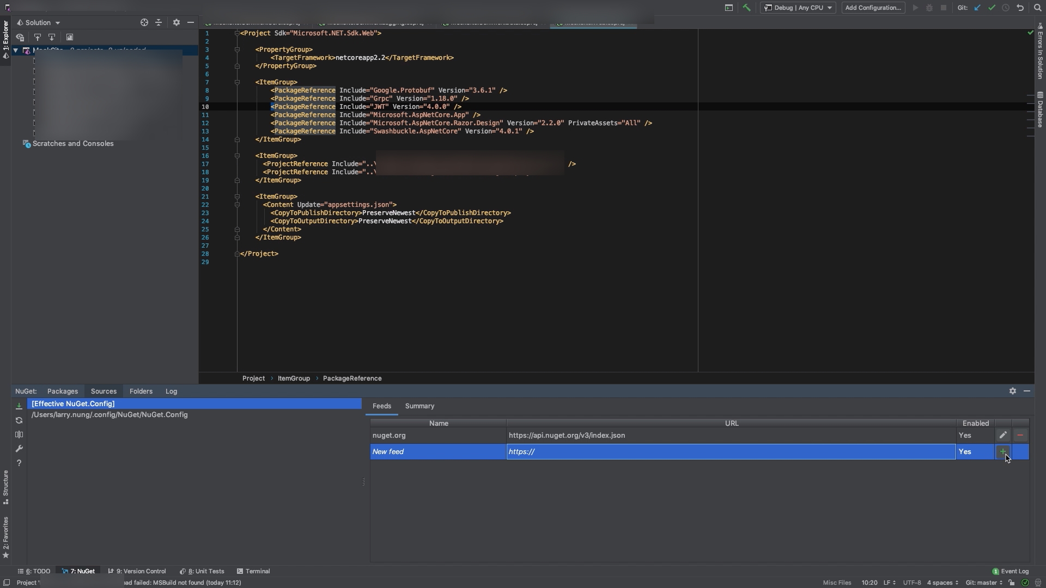Minimize the NuGet tool window

[x=1027, y=391]
